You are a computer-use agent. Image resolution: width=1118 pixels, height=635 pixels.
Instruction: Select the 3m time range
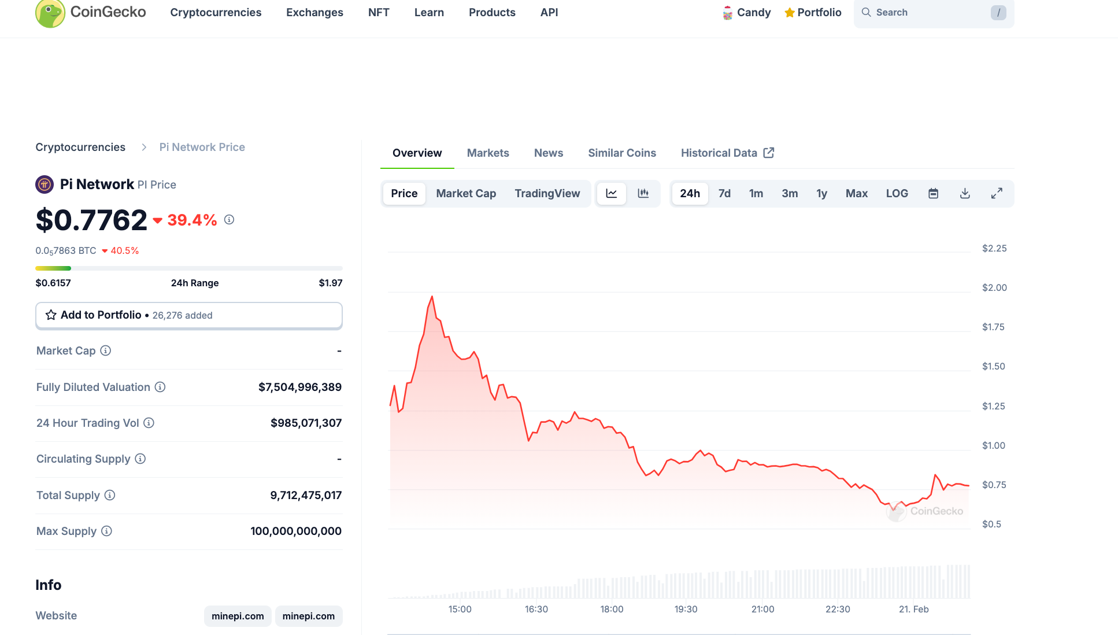click(x=790, y=194)
